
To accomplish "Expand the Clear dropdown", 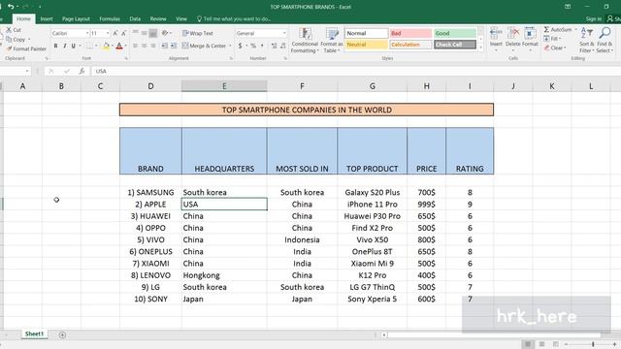I will tap(565, 48).
